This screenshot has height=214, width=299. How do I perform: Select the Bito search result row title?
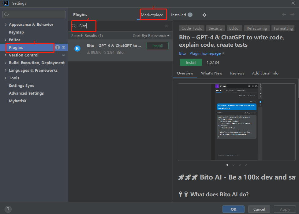pyautogui.click(x=114, y=46)
